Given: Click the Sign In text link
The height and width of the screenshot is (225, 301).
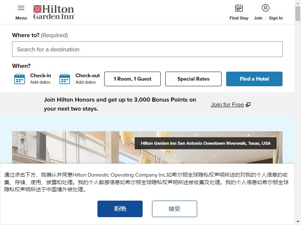Looking at the screenshot, I should tap(275, 18).
